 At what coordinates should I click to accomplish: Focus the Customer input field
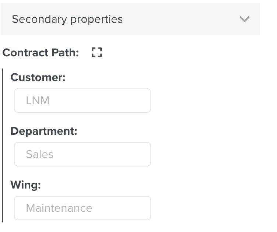click(x=83, y=101)
